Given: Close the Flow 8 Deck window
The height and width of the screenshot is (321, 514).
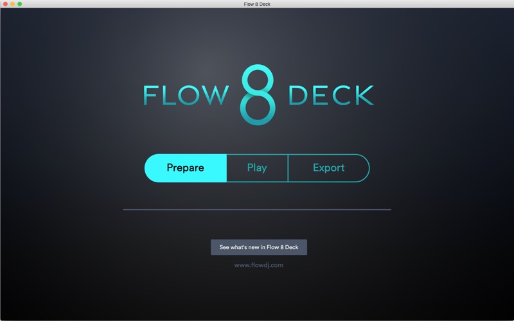Looking at the screenshot, I should point(5,4).
